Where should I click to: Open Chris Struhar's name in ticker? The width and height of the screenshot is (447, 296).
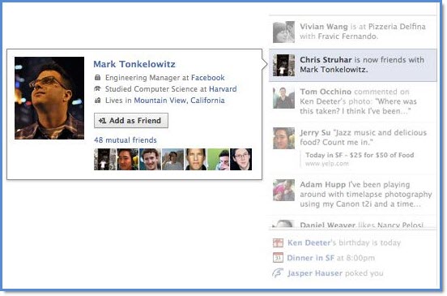pyautogui.click(x=326, y=60)
